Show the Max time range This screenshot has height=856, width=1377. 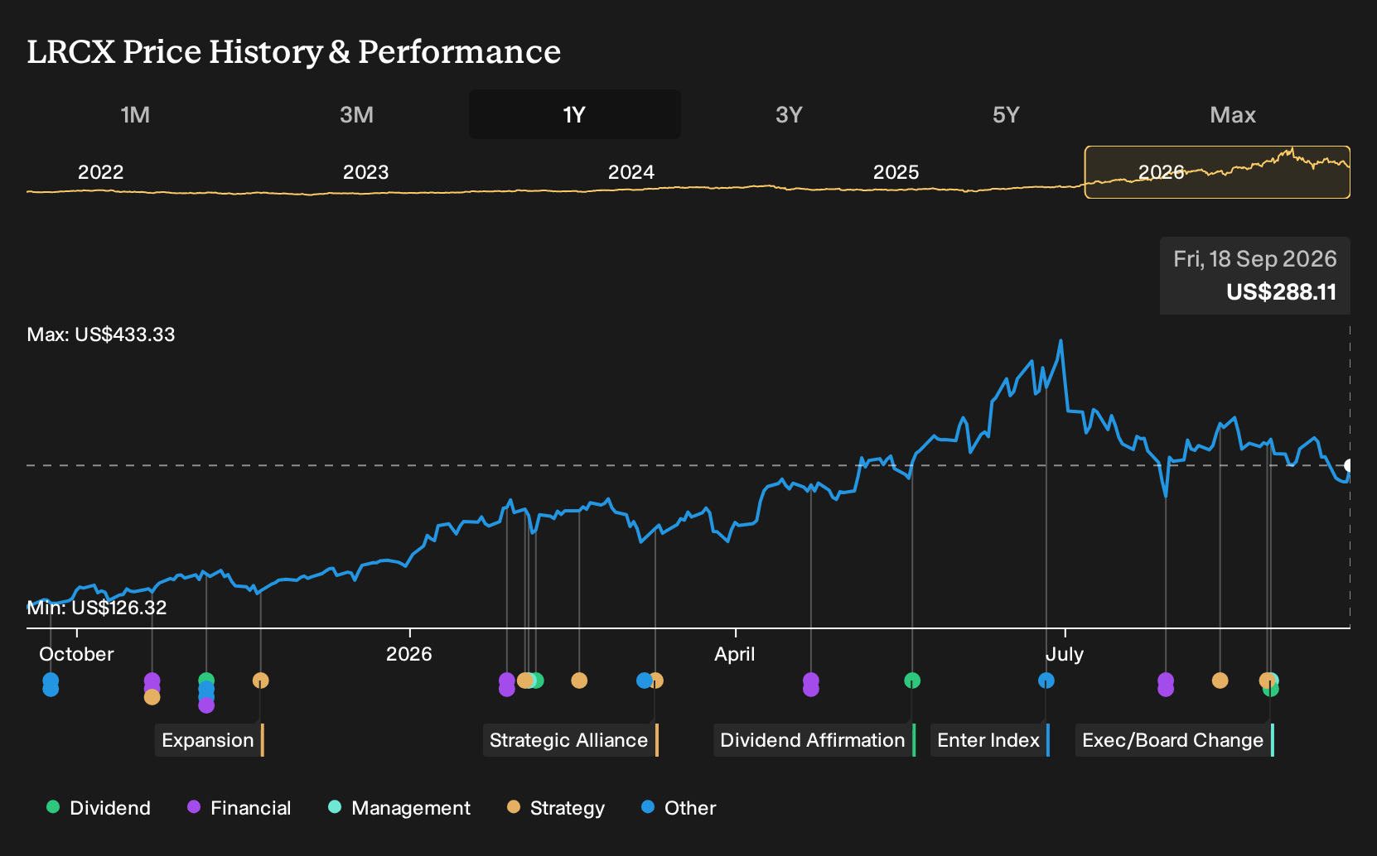1233,114
